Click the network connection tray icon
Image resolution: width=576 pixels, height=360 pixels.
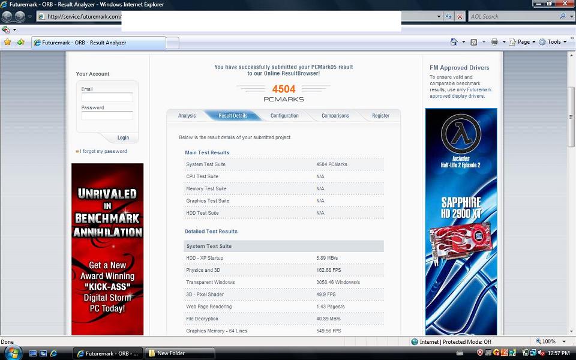tap(533, 353)
